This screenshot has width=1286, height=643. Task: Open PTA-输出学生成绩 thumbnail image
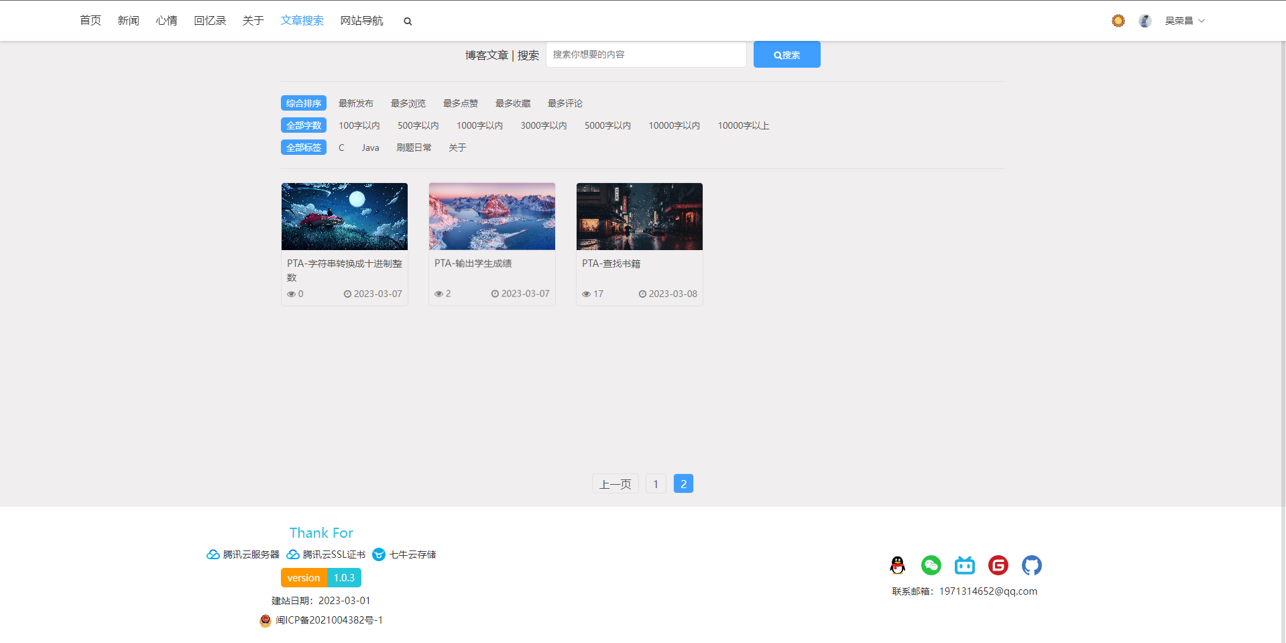point(492,217)
